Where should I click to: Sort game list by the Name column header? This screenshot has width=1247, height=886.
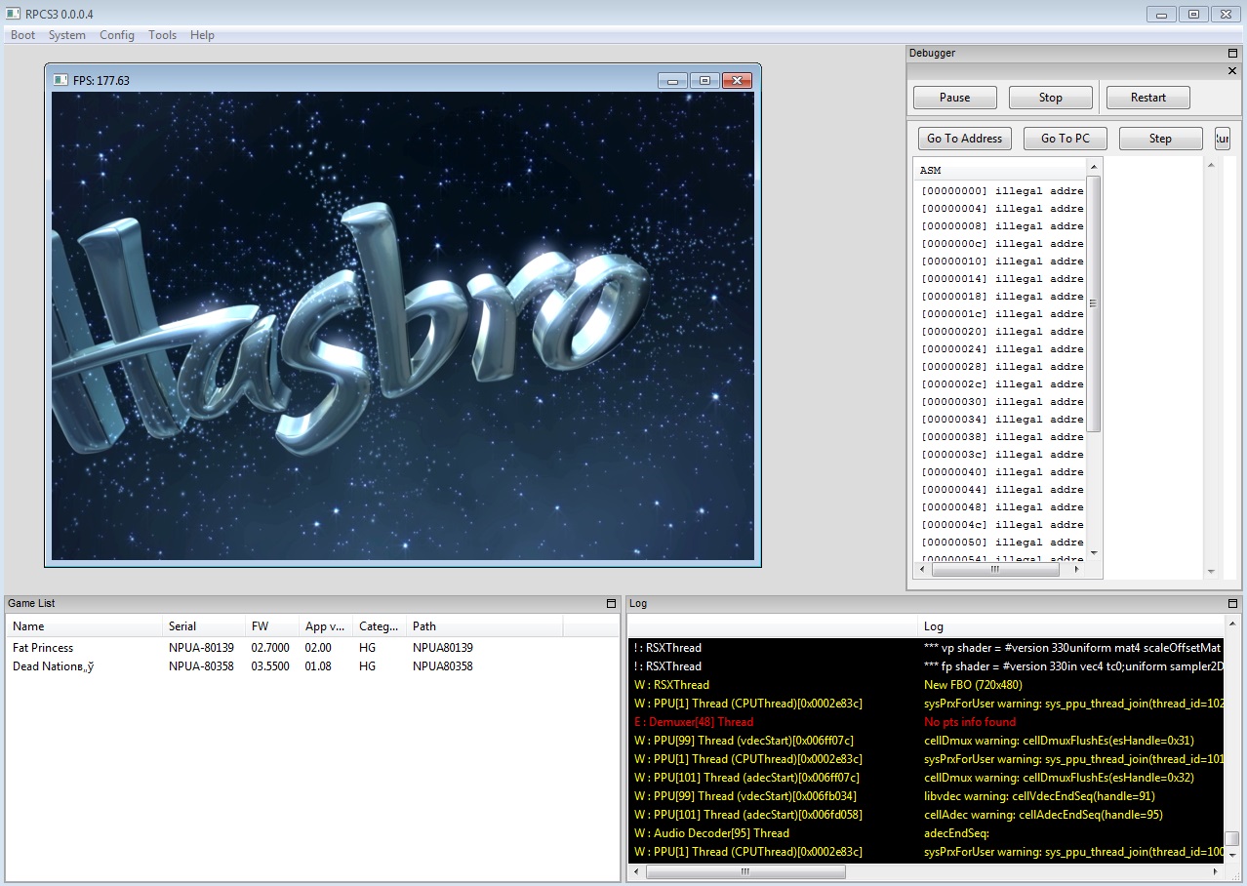[x=28, y=626]
